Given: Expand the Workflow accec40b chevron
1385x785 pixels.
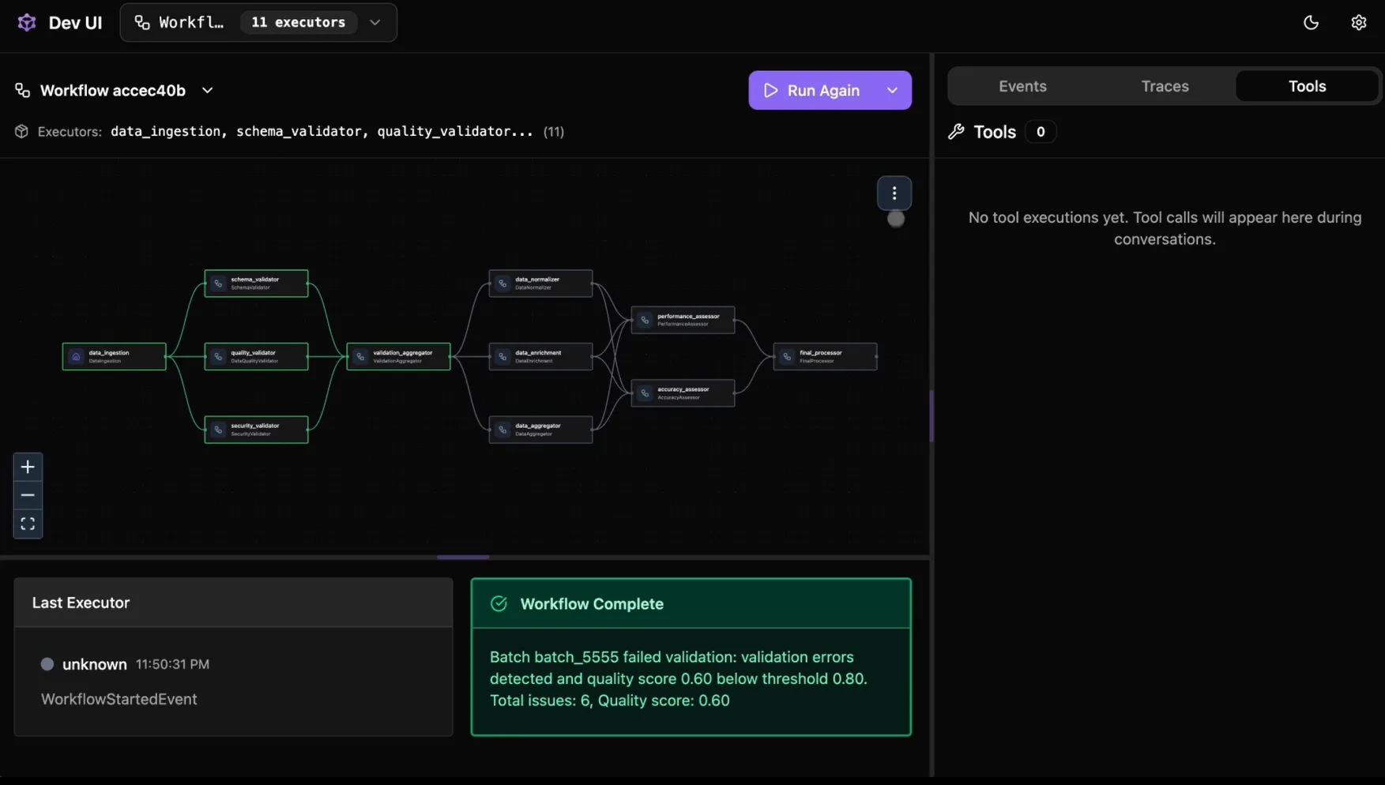Looking at the screenshot, I should 208,91.
